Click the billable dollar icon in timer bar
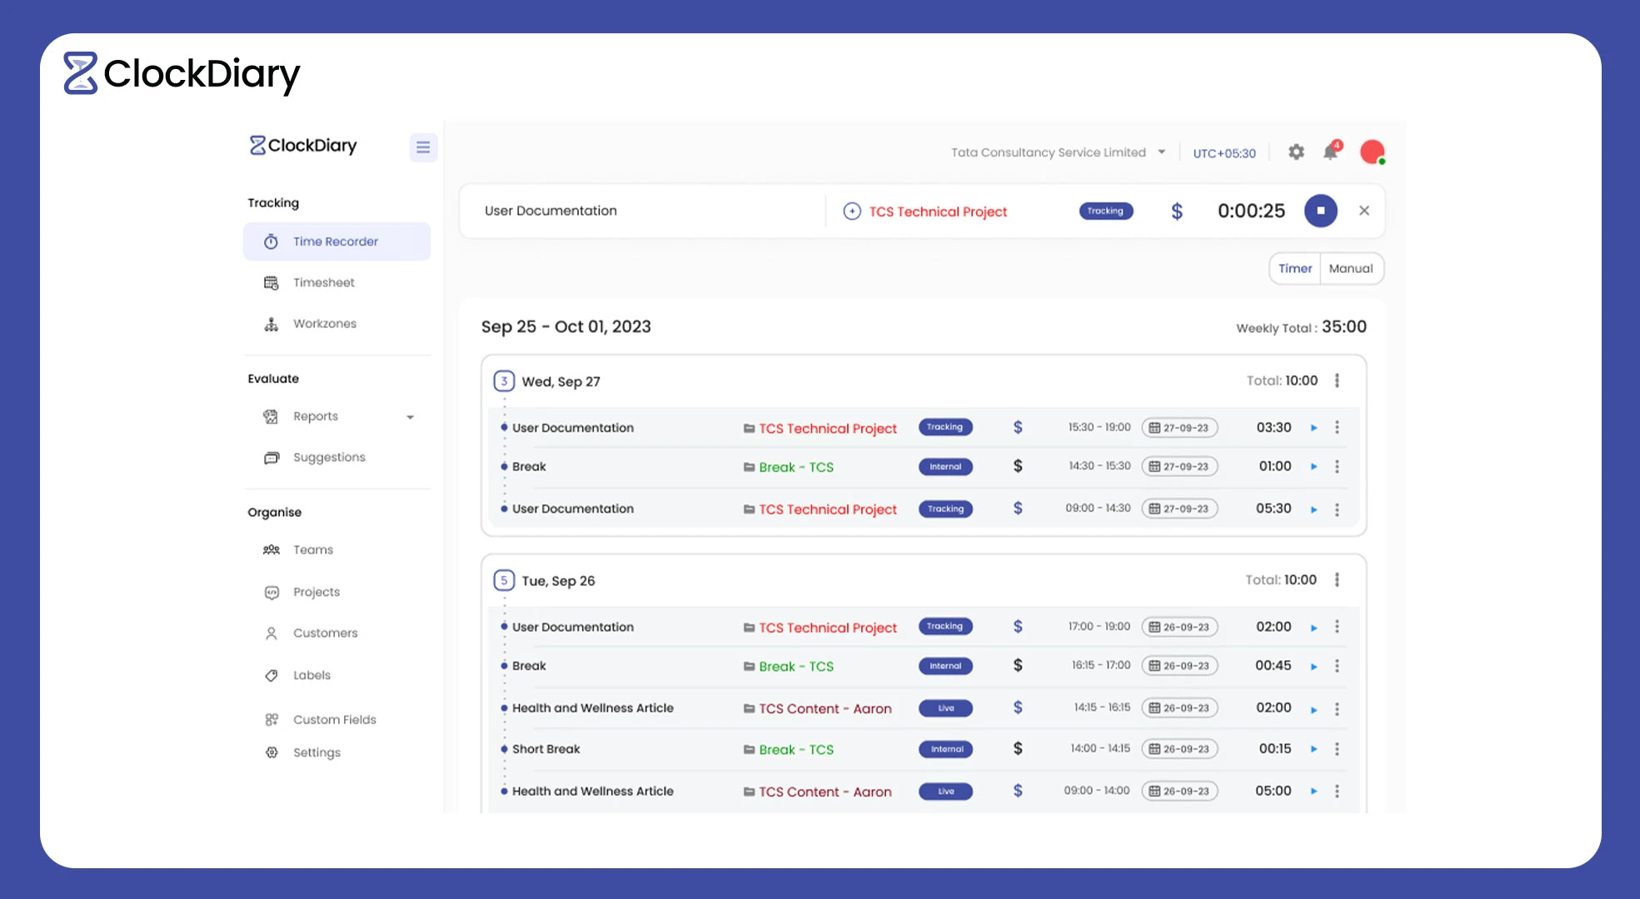 click(x=1176, y=211)
